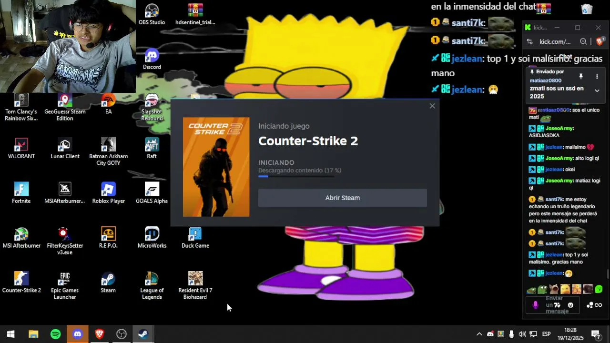Show hidden system tray icons
The height and width of the screenshot is (343, 610).
point(479,334)
